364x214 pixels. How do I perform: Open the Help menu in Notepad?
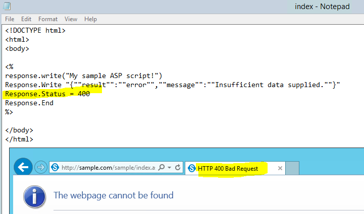[x=90, y=19]
